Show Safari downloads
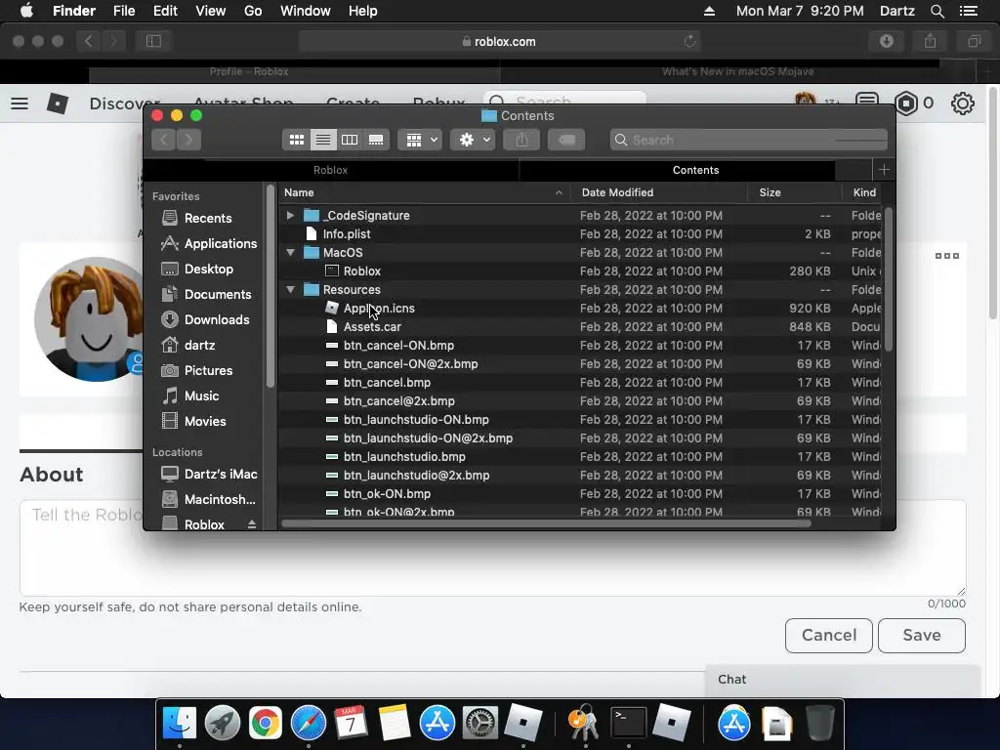Screen dimensions: 1000x750 tap(887, 41)
